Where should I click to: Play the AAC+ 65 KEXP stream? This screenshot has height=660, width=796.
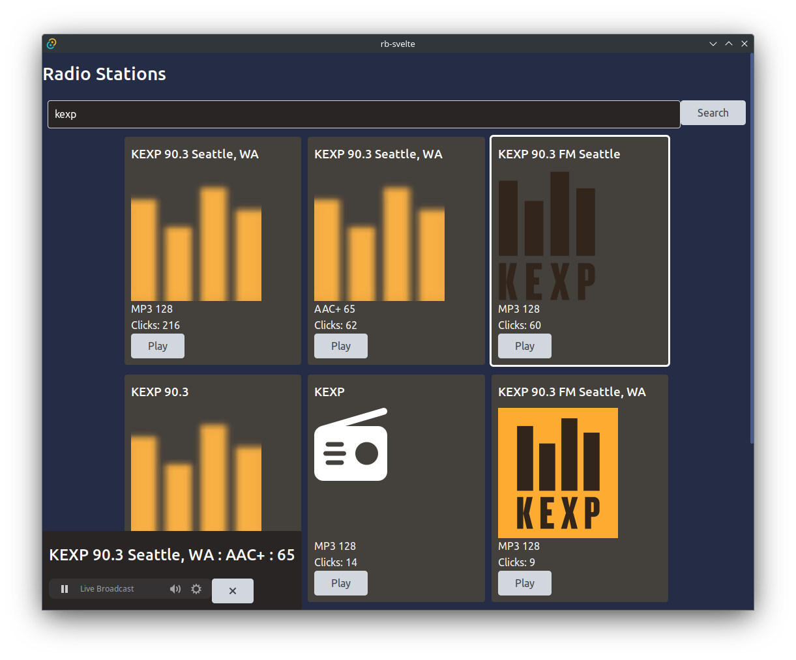(340, 346)
